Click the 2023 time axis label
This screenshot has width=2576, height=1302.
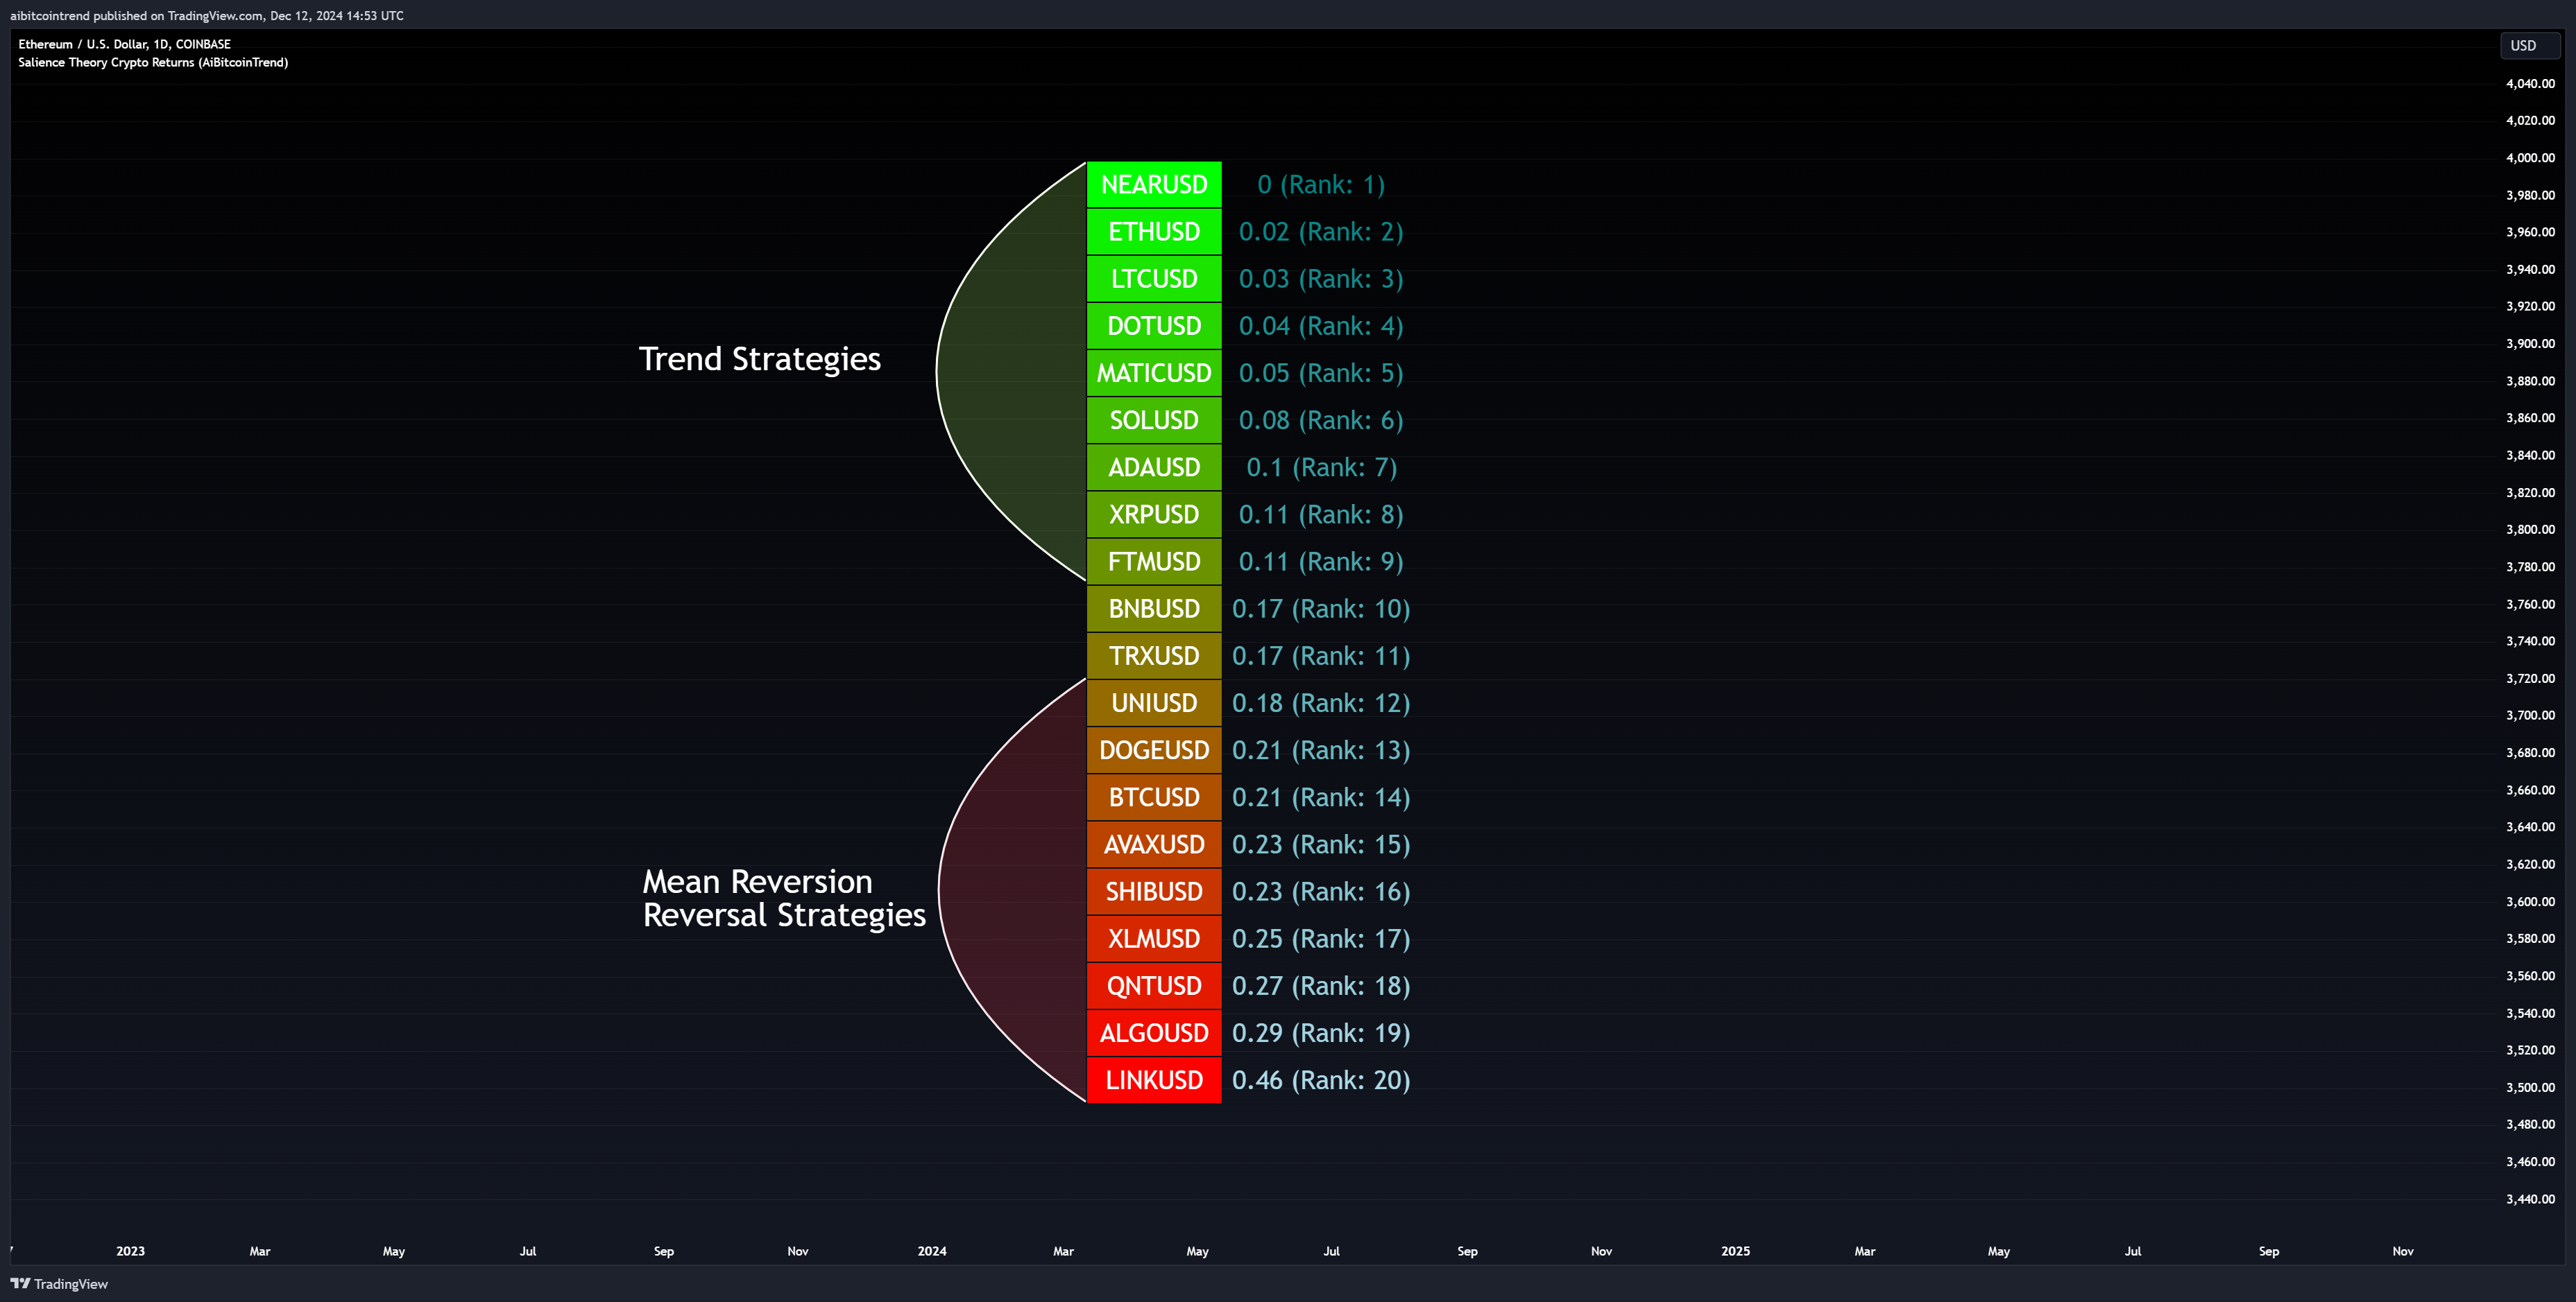pyautogui.click(x=130, y=1251)
